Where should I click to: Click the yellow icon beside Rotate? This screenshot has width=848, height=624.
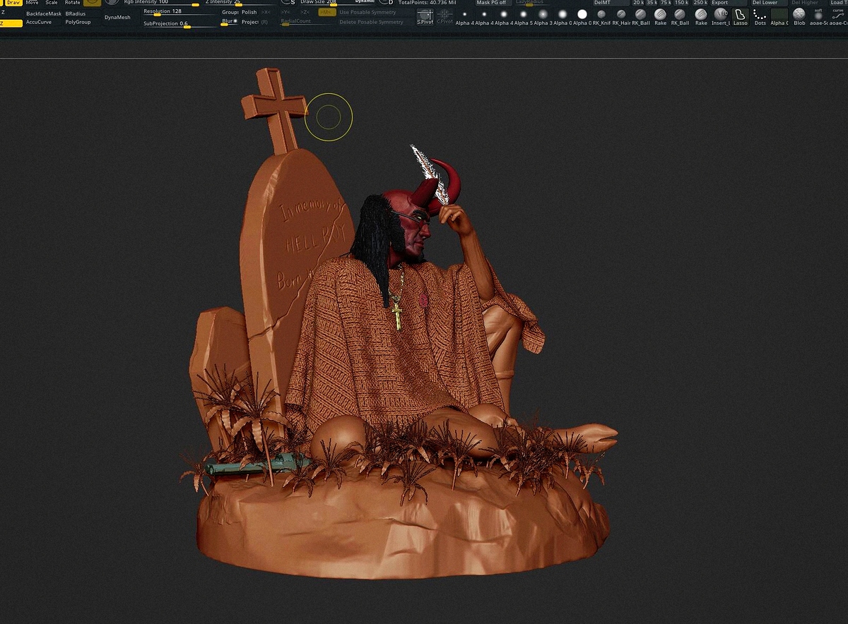click(x=93, y=3)
